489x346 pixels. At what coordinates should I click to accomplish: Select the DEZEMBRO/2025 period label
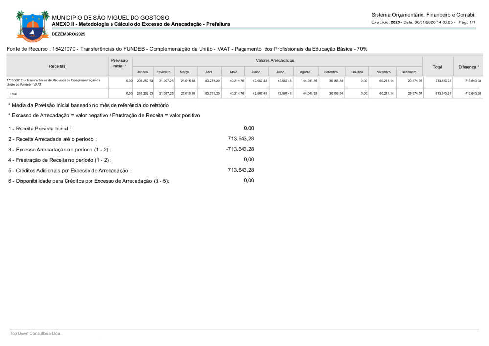tap(68, 34)
